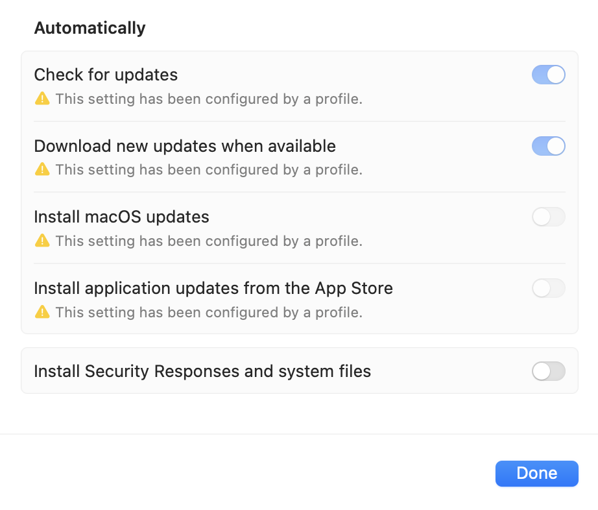
Task: Click warning icon under App Store updates
Action: coord(42,311)
